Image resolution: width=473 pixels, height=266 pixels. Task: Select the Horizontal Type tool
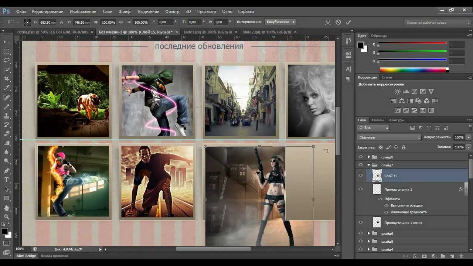[7, 180]
